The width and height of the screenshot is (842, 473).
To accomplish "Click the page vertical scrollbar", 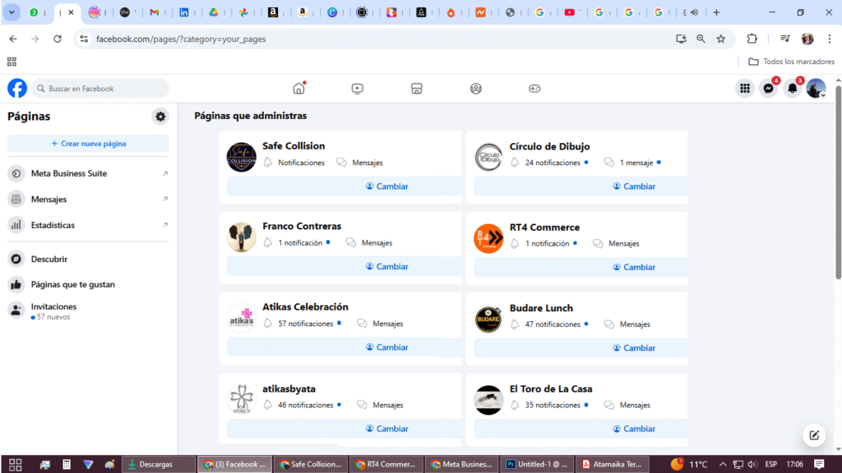I will pyautogui.click(x=838, y=182).
